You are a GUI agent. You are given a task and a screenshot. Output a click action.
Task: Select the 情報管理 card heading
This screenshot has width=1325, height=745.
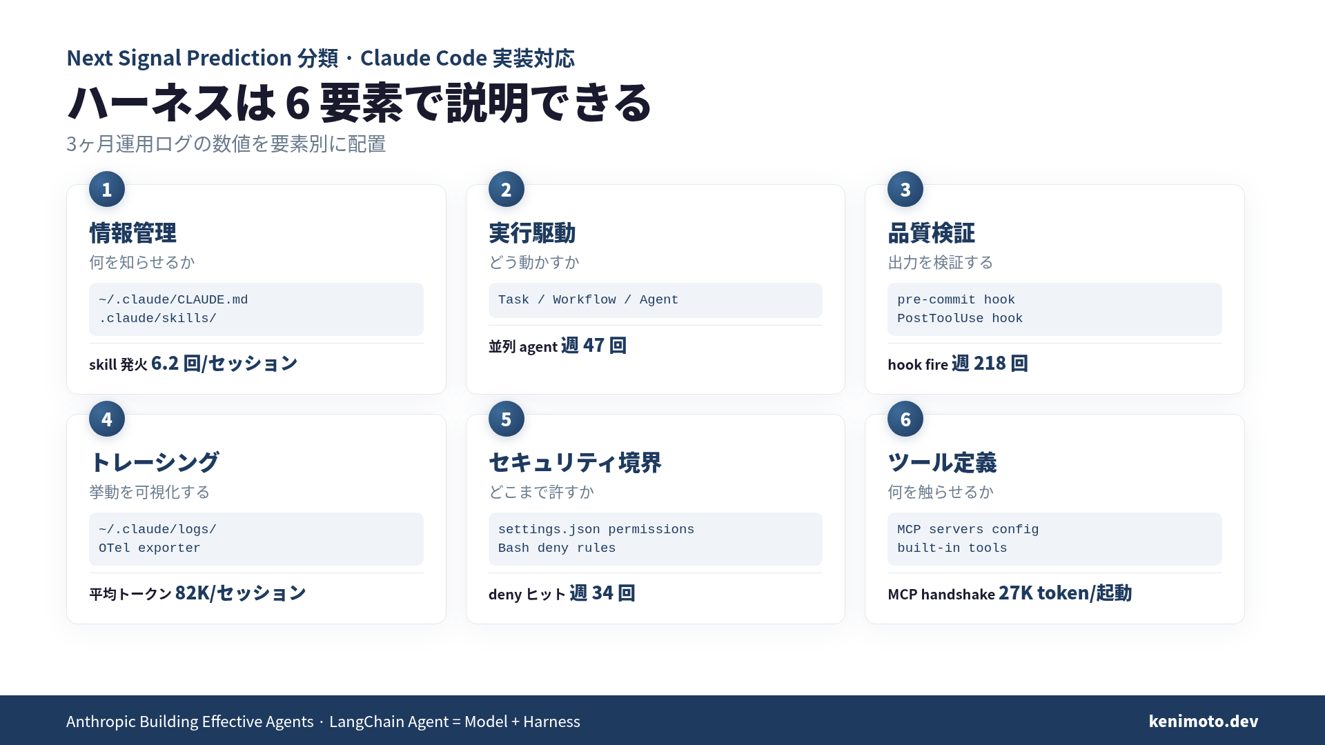pyautogui.click(x=132, y=233)
